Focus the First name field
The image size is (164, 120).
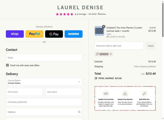pyautogui.click(x=25, y=92)
